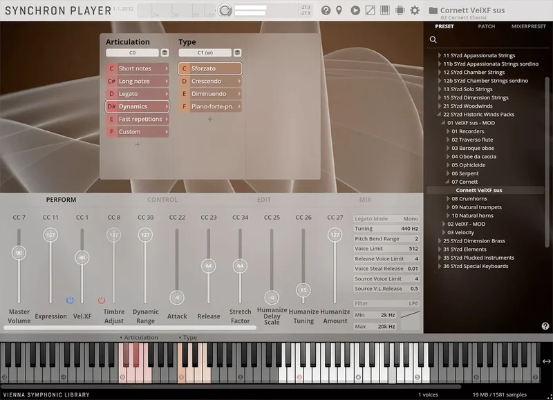Viewport: 553px width, 400px height.
Task: Select the Long notes articulation
Action: click(138, 81)
